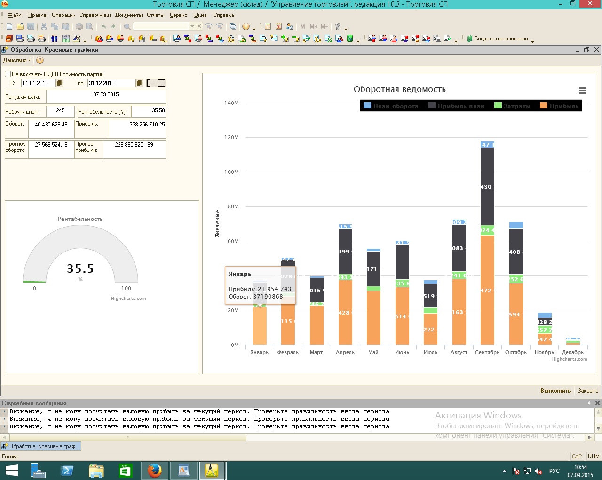Image resolution: width=602 pixels, height=480 pixels.
Task: Click the wrench settings icon
Action: click(x=338, y=26)
